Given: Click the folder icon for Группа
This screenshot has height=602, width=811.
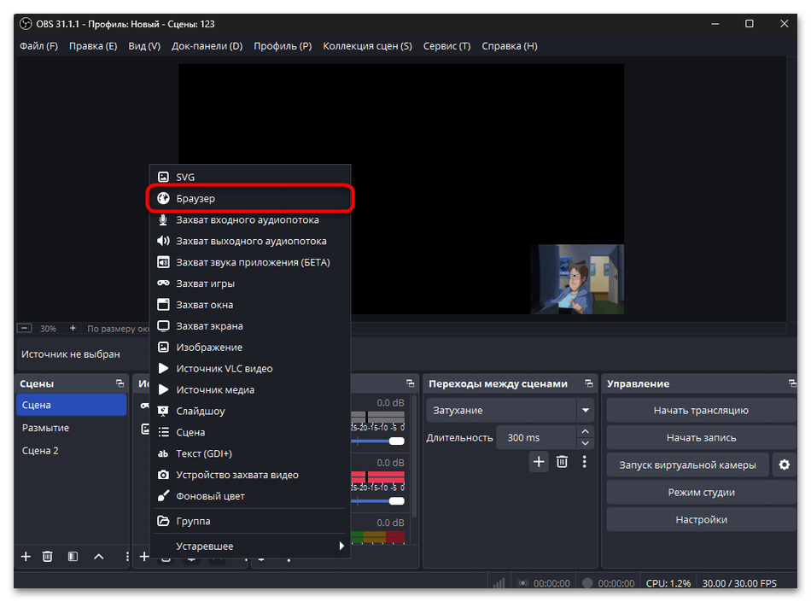Looking at the screenshot, I should click(163, 521).
